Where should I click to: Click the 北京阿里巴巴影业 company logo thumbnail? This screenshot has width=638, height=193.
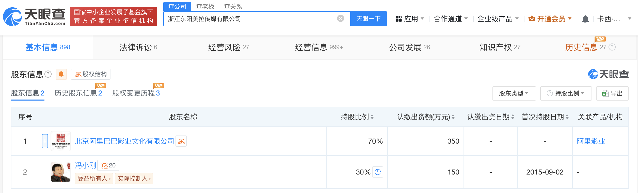(61, 141)
